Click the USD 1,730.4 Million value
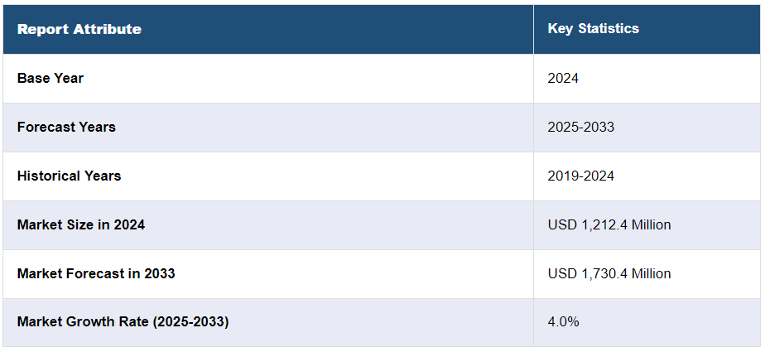765x352 pixels. (x=609, y=273)
